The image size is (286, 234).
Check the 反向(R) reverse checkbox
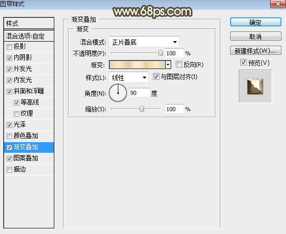pos(179,64)
